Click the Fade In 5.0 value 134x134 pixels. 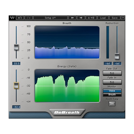click(112, 82)
